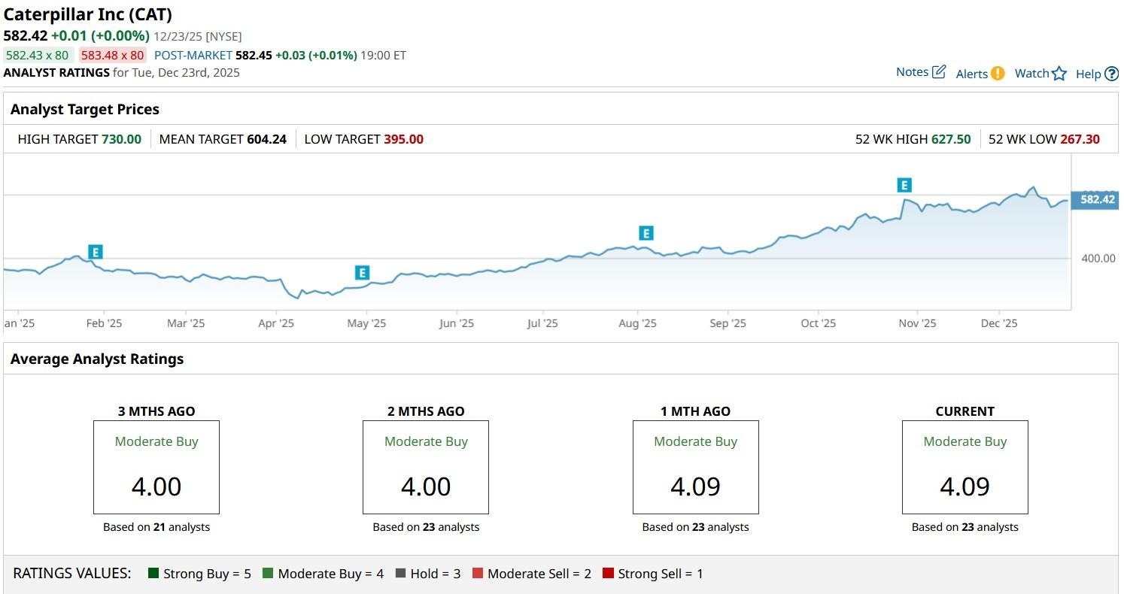Select the CURRENT rating box
Image resolution: width=1124 pixels, height=594 pixels.
(x=965, y=467)
